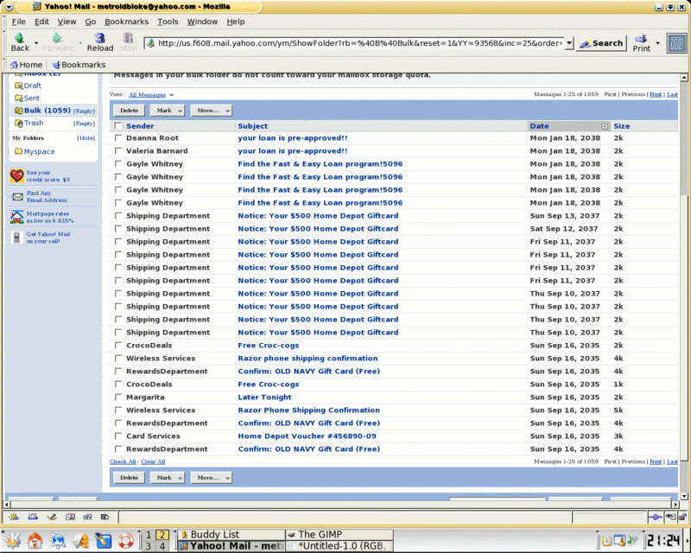The width and height of the screenshot is (691, 553).
Task: Click the horizontal scrollbar right arrow
Action: (x=675, y=504)
